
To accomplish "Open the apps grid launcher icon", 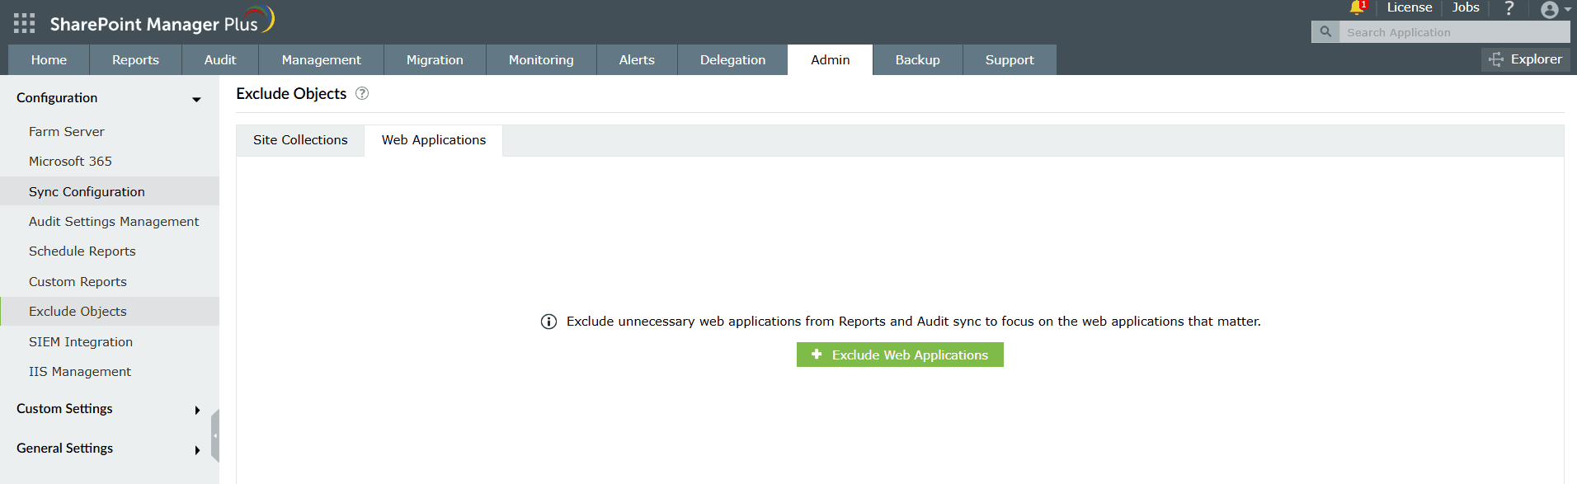I will point(24,23).
